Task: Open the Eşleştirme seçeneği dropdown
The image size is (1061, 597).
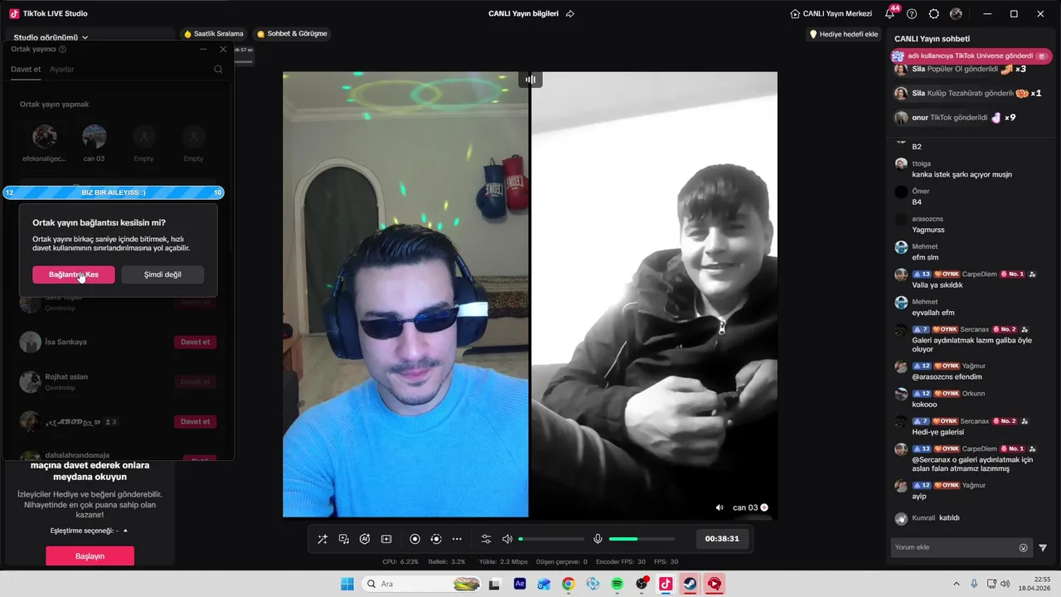Action: (90, 531)
